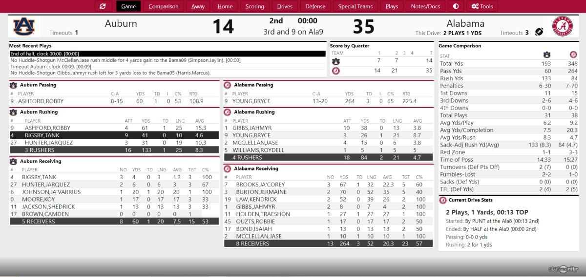
Task: Click GIBBS,JAHMYR in Alabama Rushing
Action: click(x=252, y=128)
